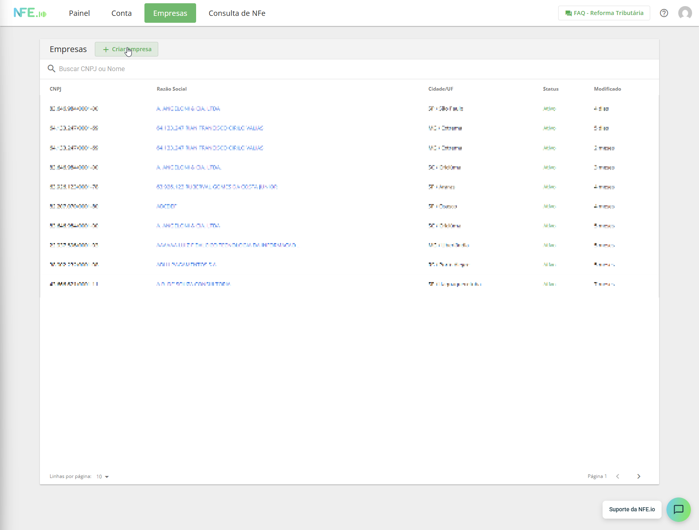Open the Conta menu item
The width and height of the screenshot is (699, 530).
122,13
